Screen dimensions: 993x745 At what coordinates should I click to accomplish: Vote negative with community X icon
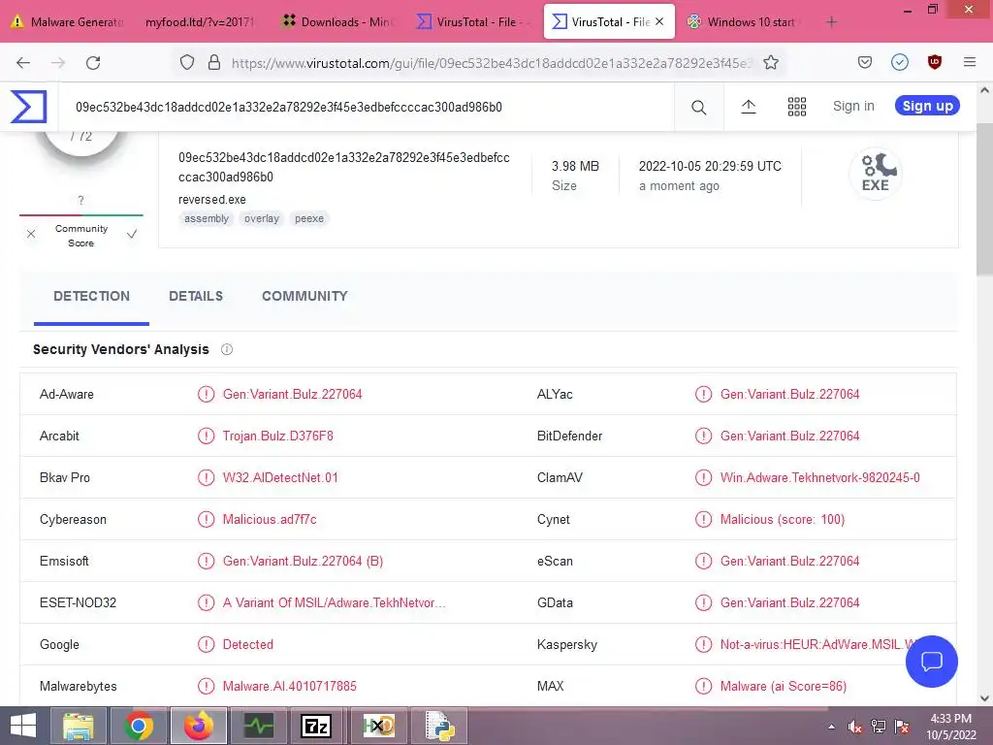click(31, 235)
